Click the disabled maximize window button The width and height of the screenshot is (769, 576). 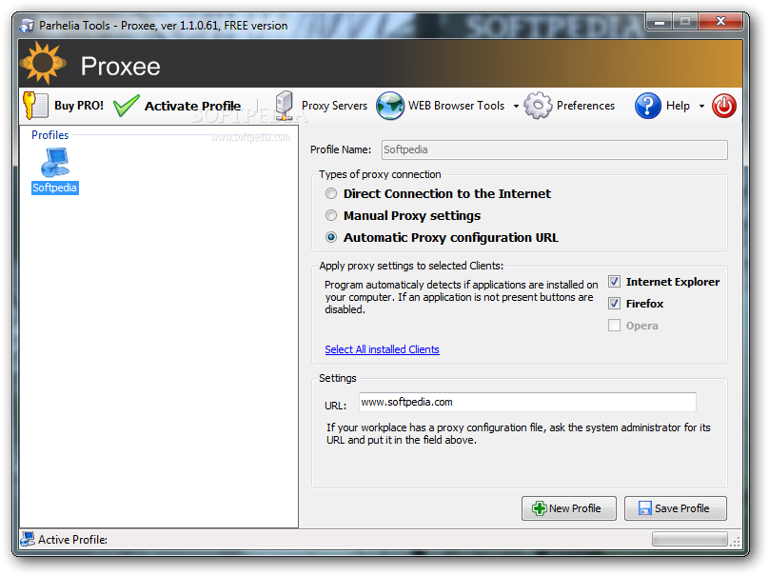685,21
